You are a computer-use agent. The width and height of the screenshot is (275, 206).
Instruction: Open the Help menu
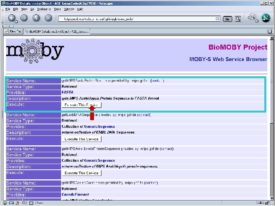[80, 9]
